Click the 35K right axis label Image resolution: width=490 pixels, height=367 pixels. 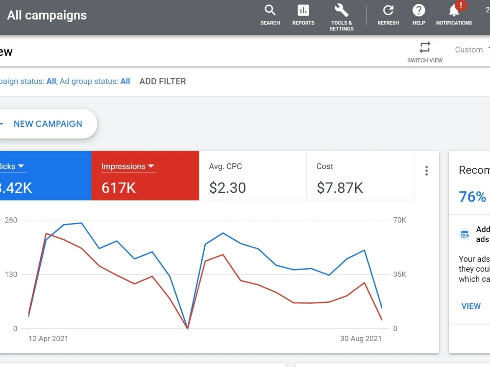[x=400, y=275]
